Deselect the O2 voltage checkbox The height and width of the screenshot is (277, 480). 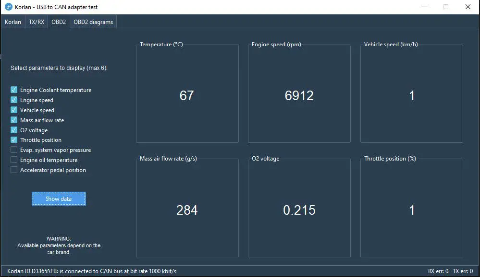pos(14,130)
